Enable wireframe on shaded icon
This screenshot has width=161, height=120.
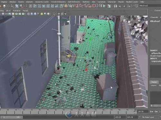pyautogui.click(x=35, y=14)
